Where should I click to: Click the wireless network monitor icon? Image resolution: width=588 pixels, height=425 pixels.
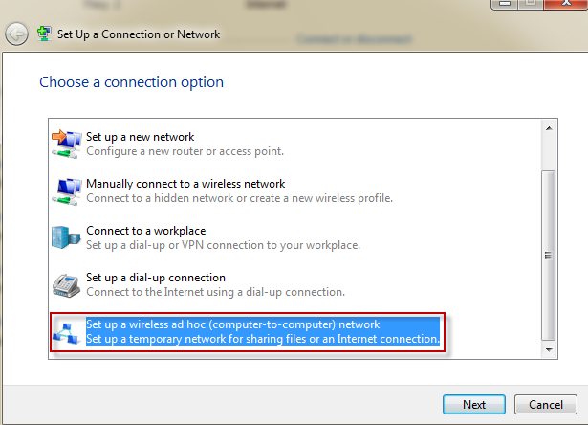pos(65,190)
